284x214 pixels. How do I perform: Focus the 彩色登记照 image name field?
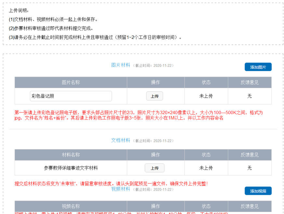pos(71,96)
